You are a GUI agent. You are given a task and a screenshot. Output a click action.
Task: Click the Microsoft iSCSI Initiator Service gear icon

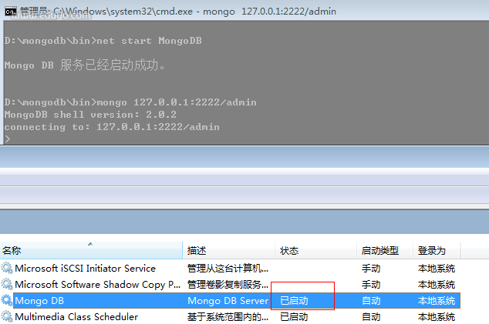(7, 269)
